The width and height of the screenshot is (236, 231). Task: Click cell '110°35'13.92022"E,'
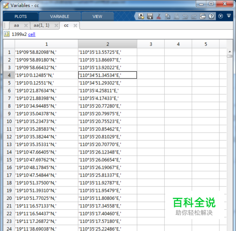tap(108, 68)
